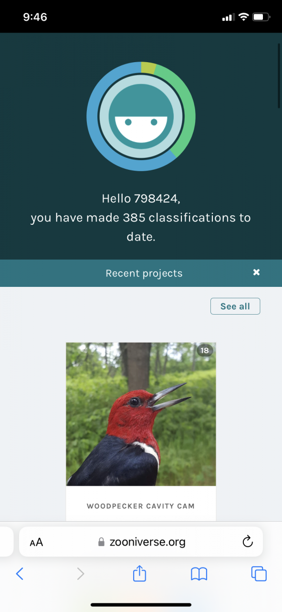Reload page with refresh icon

click(x=247, y=541)
